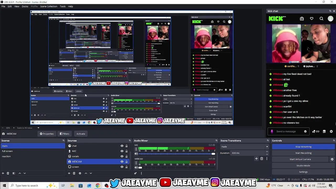Open WEBCAM audio channel three-dot options
This screenshot has width=336, height=189.
click(x=136, y=163)
